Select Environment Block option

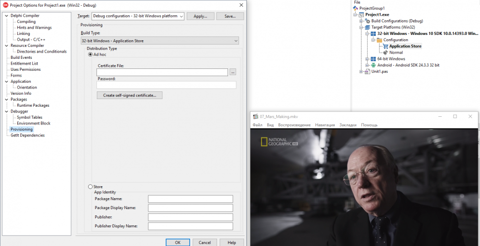coord(34,123)
